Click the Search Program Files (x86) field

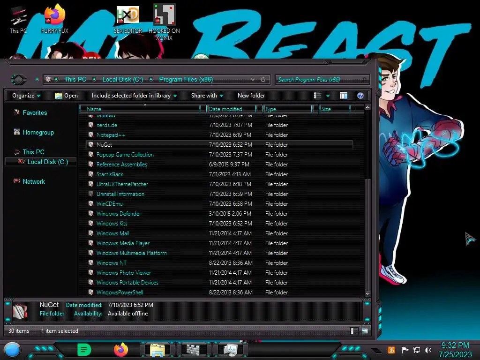coord(322,80)
